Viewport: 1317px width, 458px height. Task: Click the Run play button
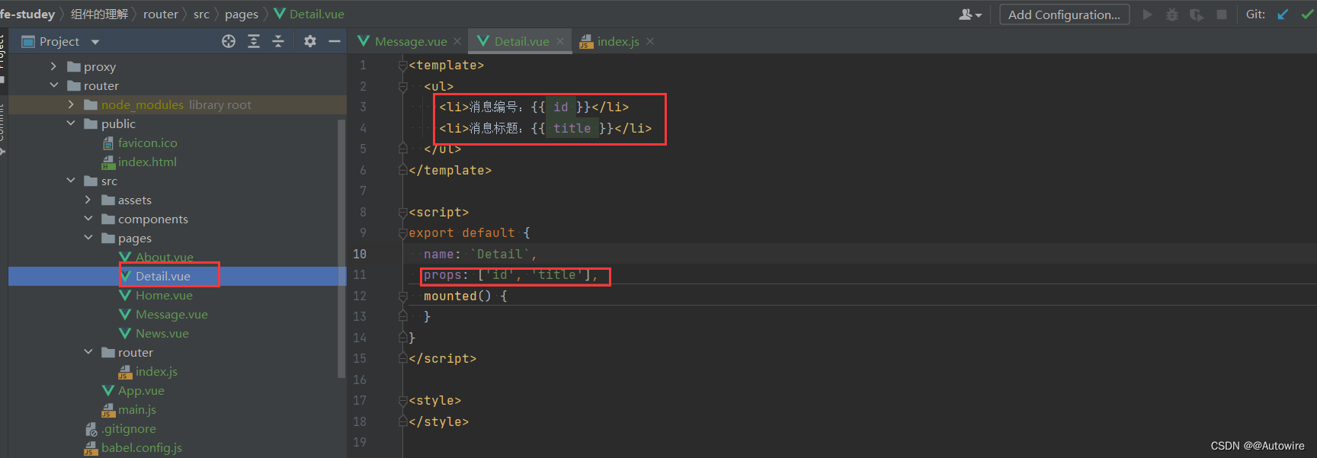click(1147, 14)
